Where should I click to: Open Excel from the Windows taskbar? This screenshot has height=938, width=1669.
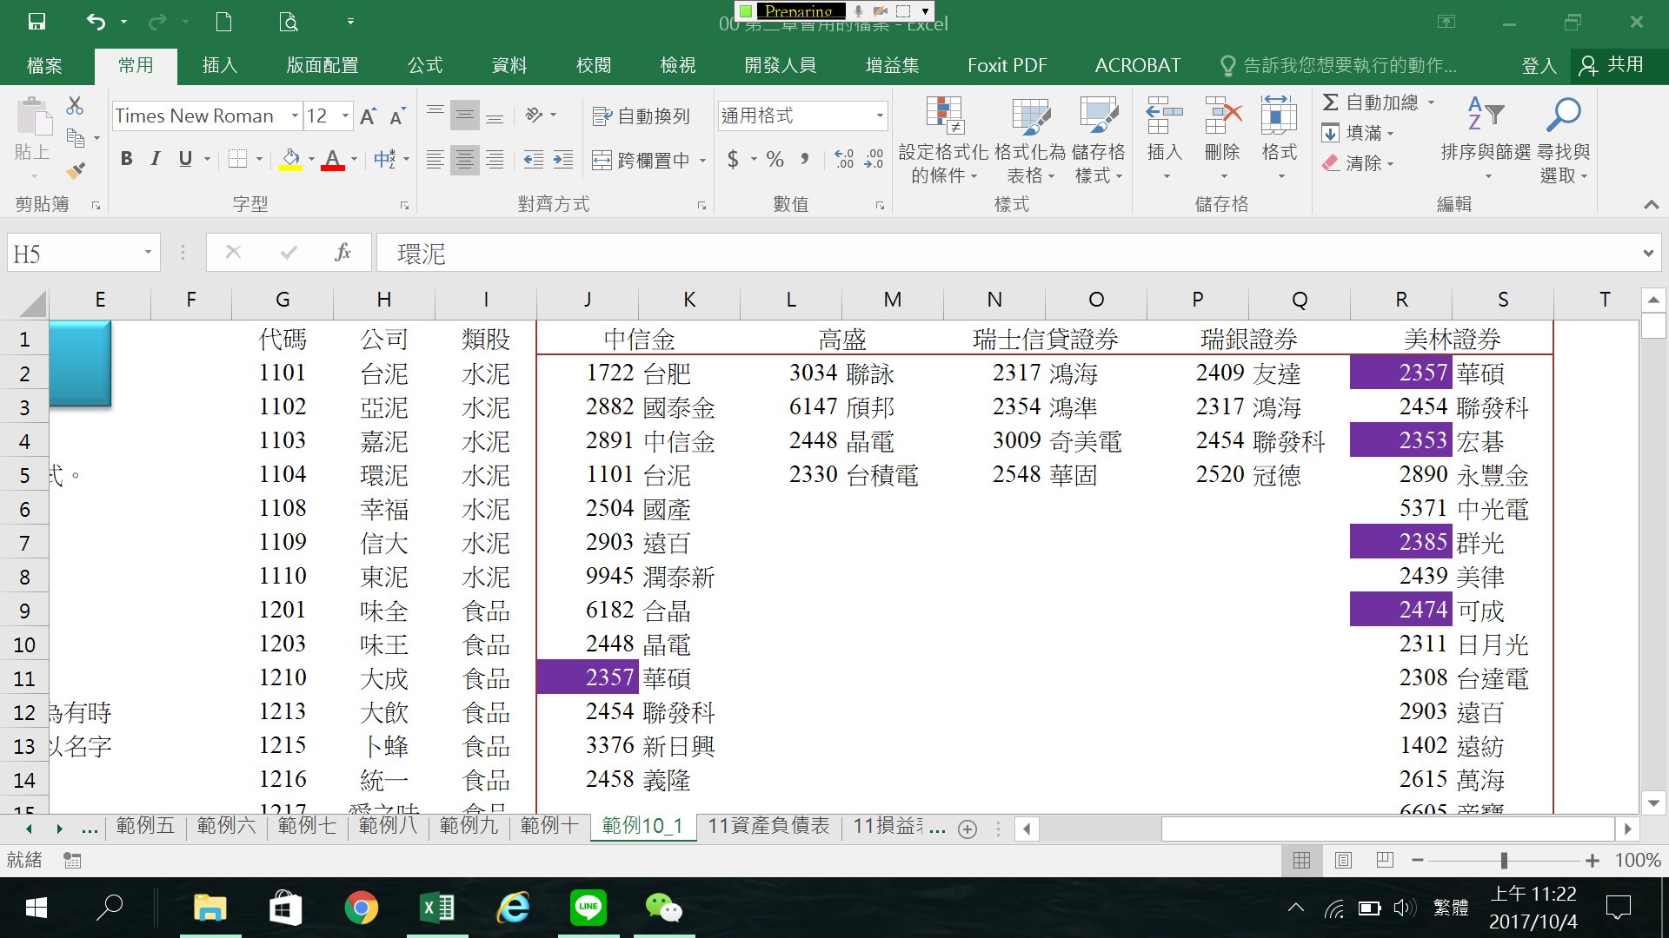click(437, 908)
